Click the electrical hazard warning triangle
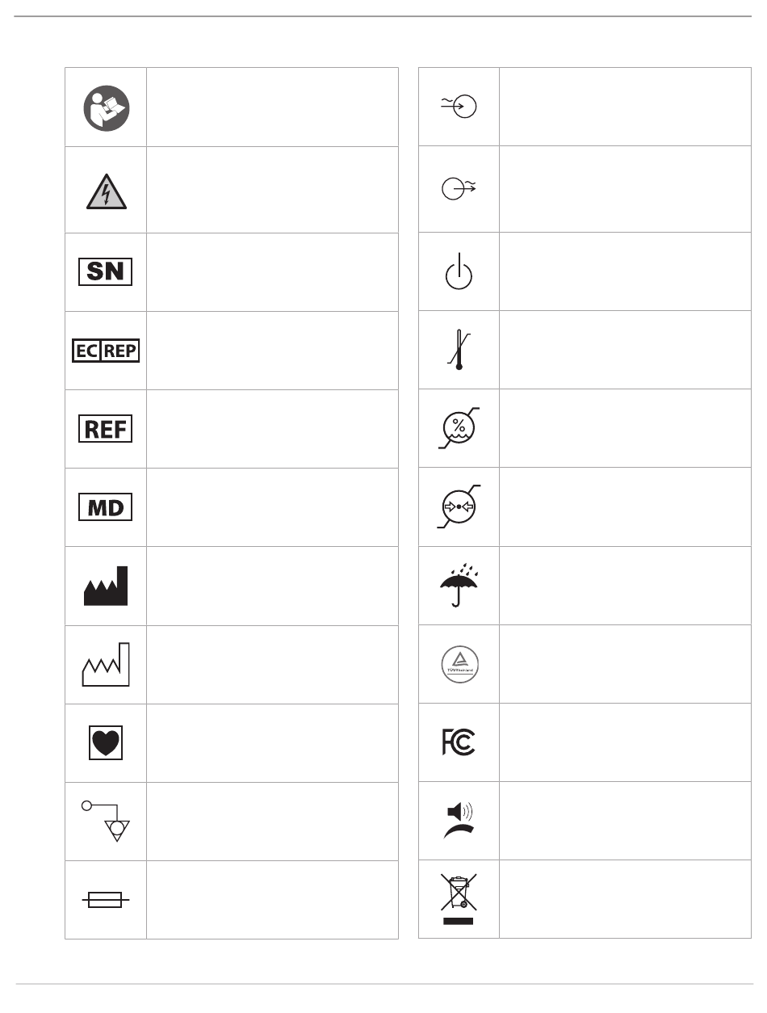The width and height of the screenshot is (767, 1013). 106,191
